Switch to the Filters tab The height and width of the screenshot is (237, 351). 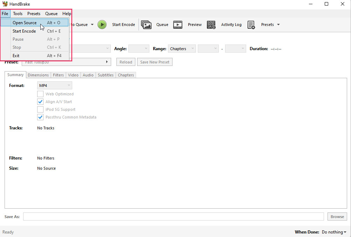[x=59, y=75]
